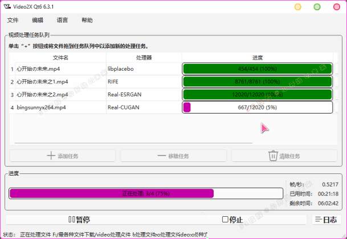
Task: Open the 编辑 menu
Action: tap(38, 20)
